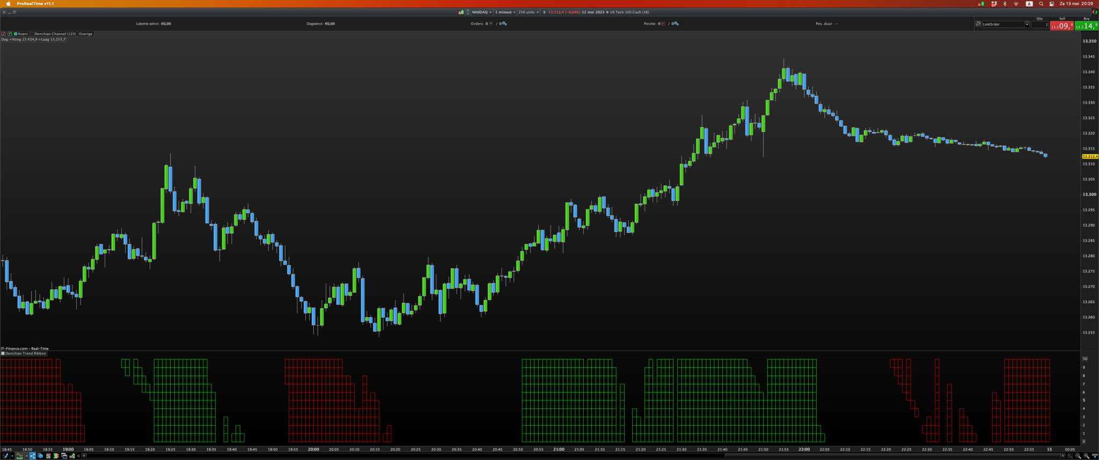
Task: Click the Dagwinst €0,00 text
Action: [321, 24]
